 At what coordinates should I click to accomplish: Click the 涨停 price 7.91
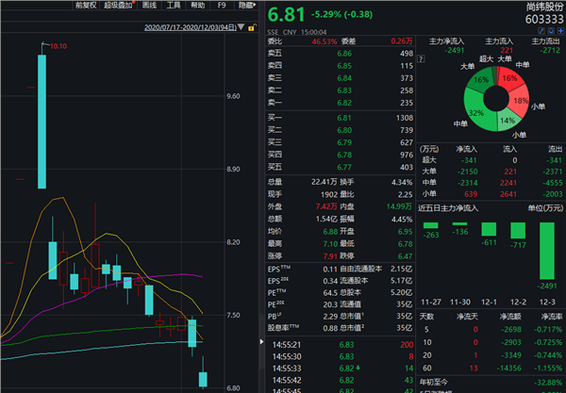click(330, 256)
